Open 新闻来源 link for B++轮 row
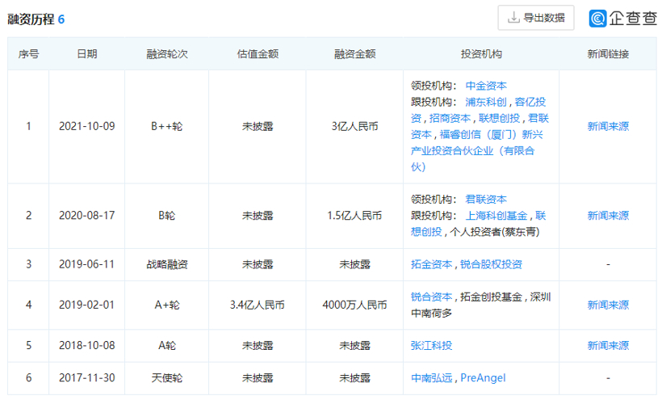Image resolution: width=662 pixels, height=400 pixels. point(607,126)
